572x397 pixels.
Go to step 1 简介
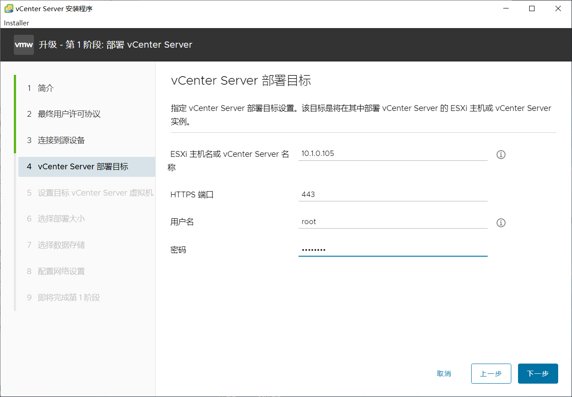pos(46,88)
